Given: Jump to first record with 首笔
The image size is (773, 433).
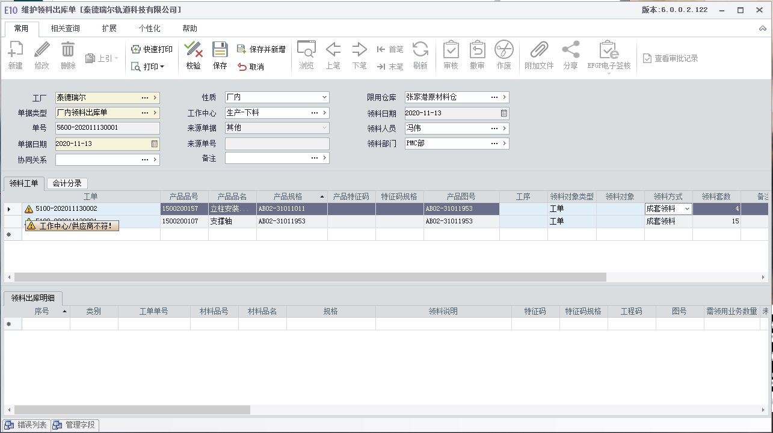Looking at the screenshot, I should (x=390, y=49).
